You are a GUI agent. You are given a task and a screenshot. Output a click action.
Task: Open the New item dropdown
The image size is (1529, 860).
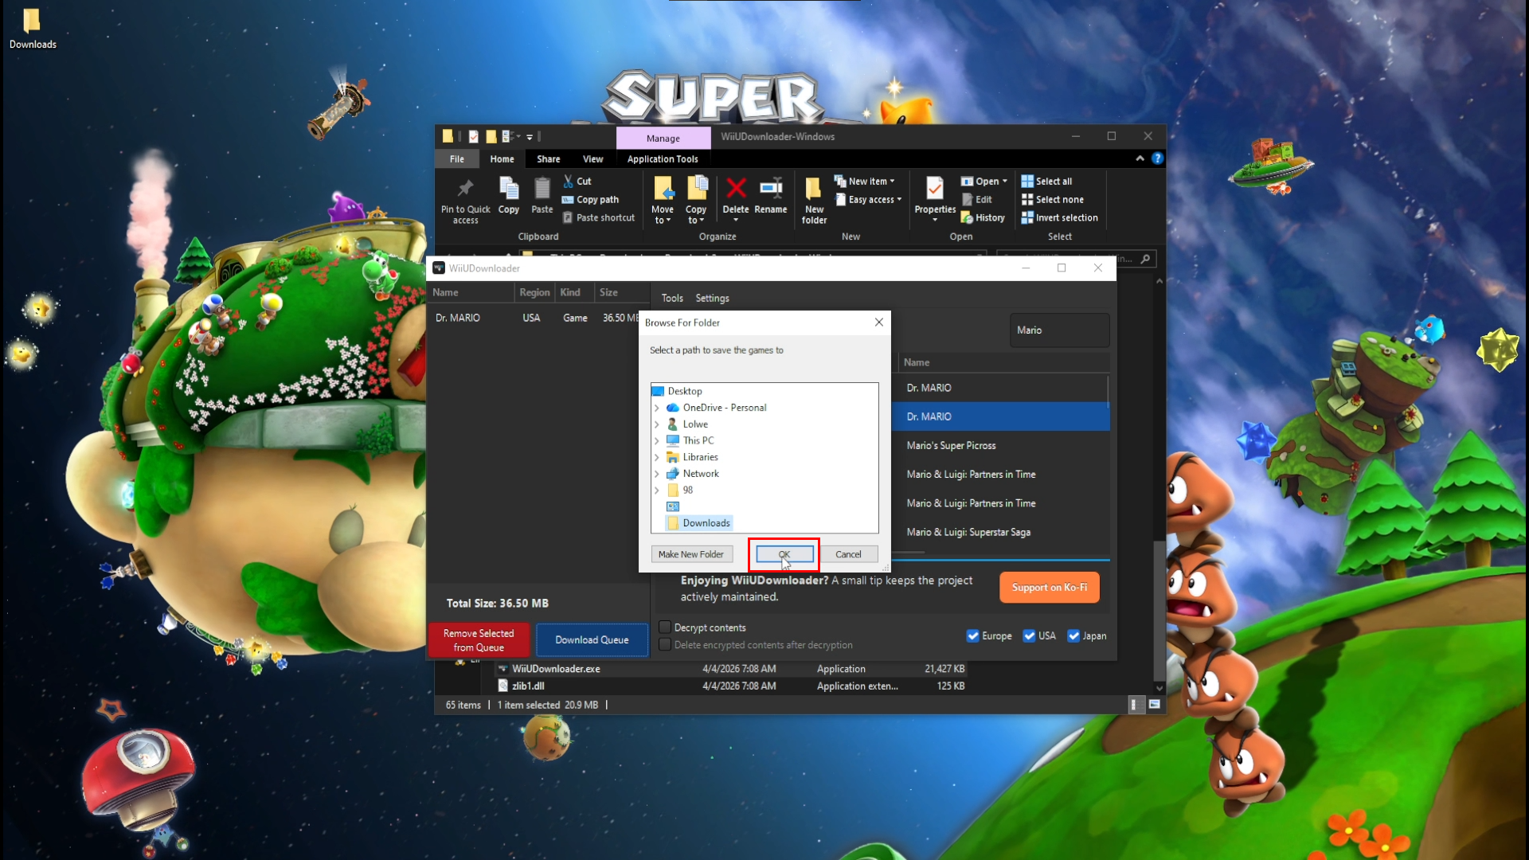870,182
